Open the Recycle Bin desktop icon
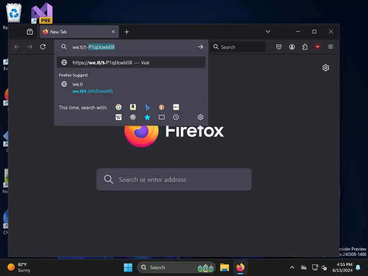Viewport: 368px width, 276px height. point(13,14)
